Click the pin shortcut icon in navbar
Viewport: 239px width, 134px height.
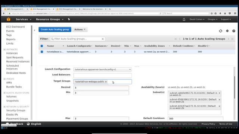(69, 19)
